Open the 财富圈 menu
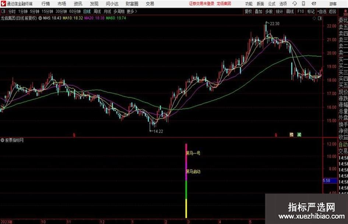 point(132,4)
